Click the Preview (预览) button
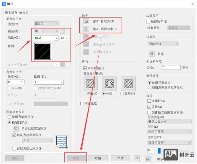 [x=15, y=158]
